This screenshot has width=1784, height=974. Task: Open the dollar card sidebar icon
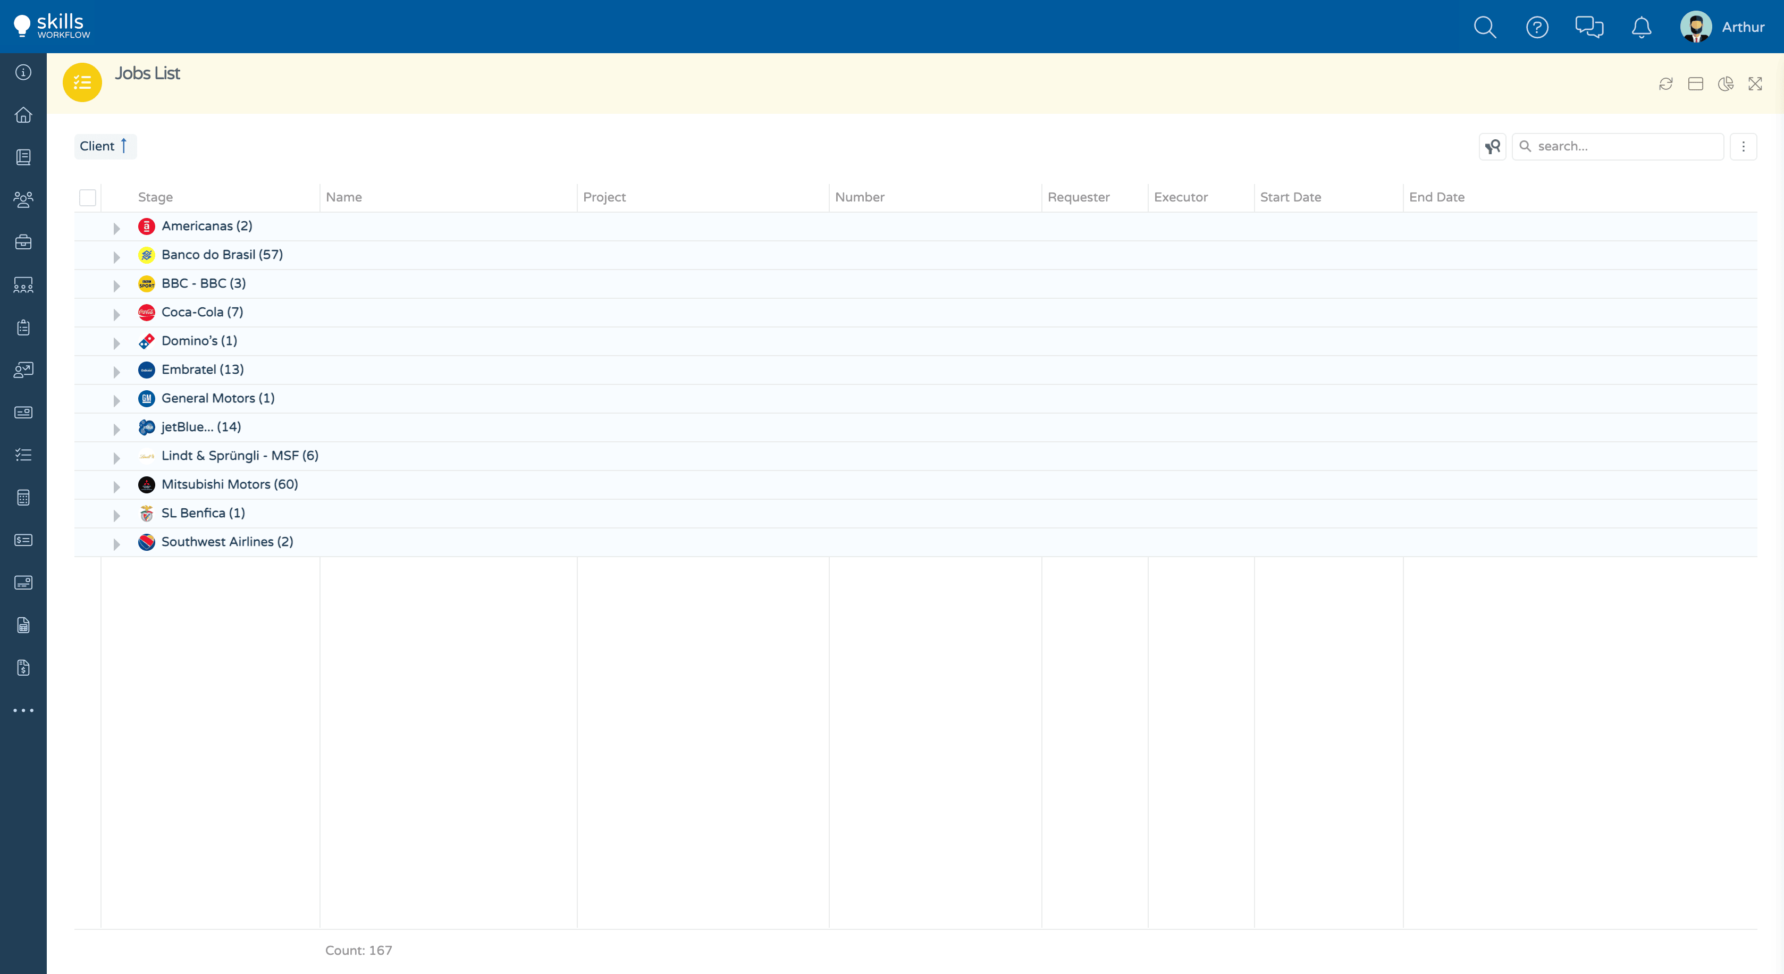23,540
